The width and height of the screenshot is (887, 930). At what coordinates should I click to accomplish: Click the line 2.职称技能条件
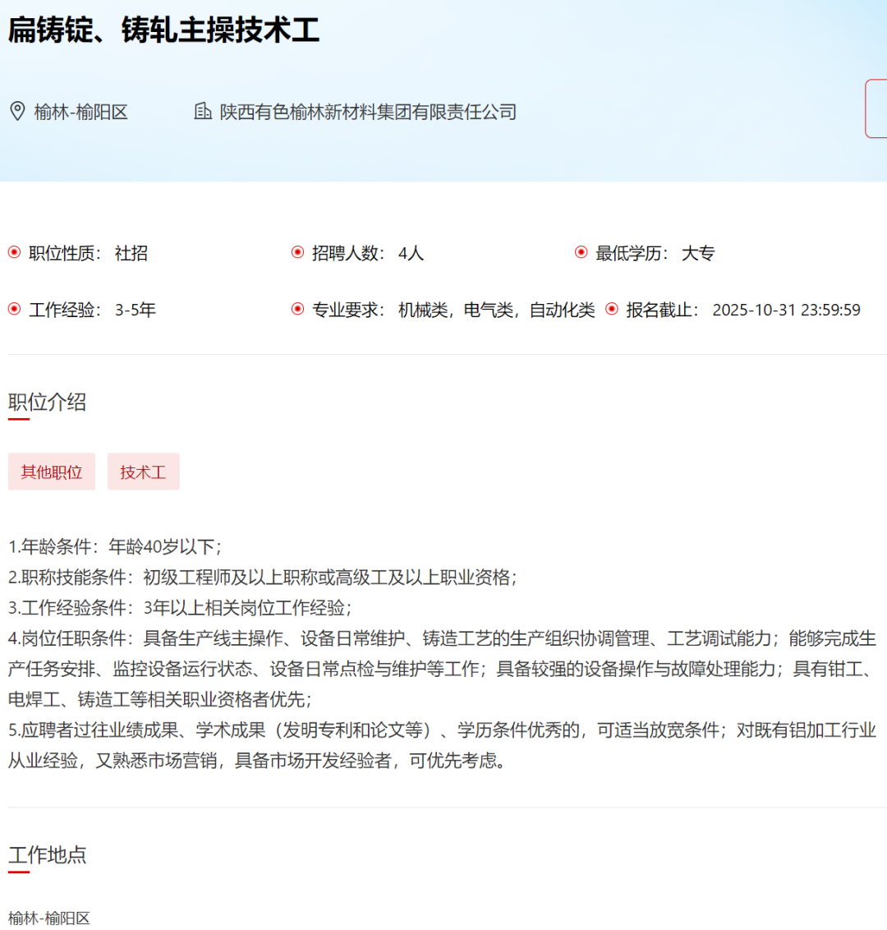(263, 577)
